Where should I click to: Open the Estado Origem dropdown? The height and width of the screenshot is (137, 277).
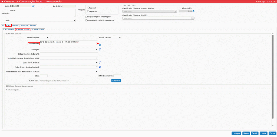(44, 37)
